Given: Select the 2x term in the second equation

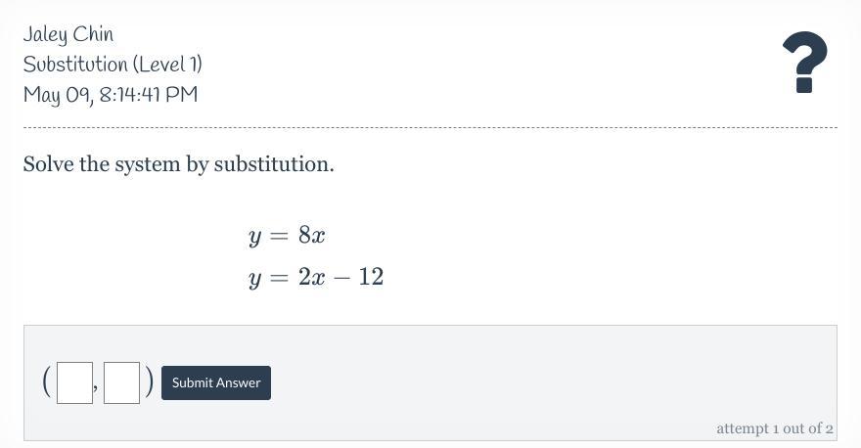Looking at the screenshot, I should coord(311,277).
